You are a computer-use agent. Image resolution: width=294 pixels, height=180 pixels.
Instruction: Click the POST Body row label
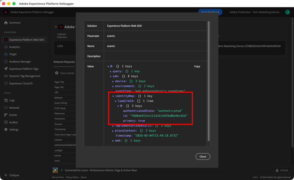(60, 108)
